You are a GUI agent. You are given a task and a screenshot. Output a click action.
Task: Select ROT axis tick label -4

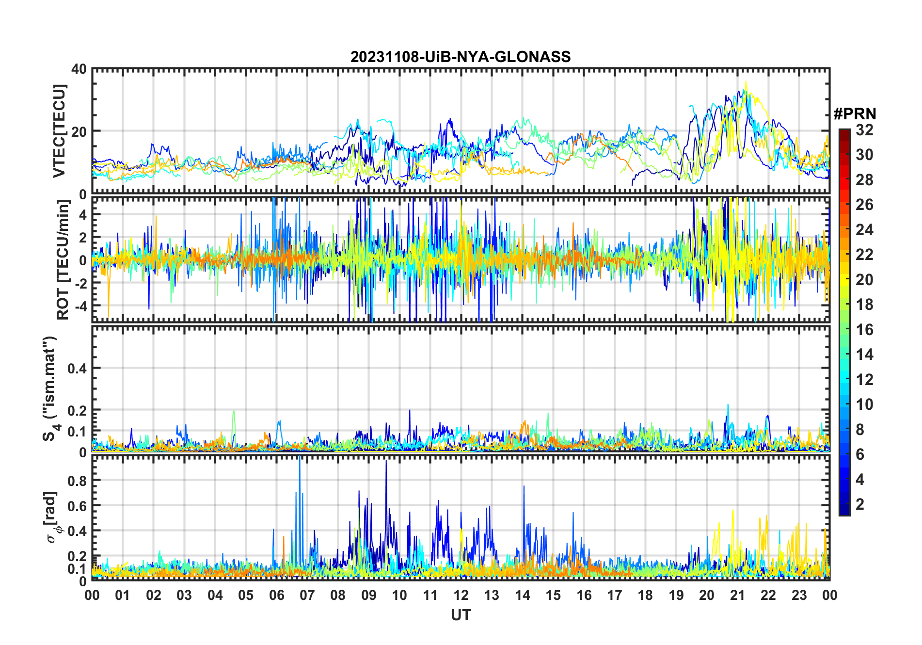coord(80,306)
